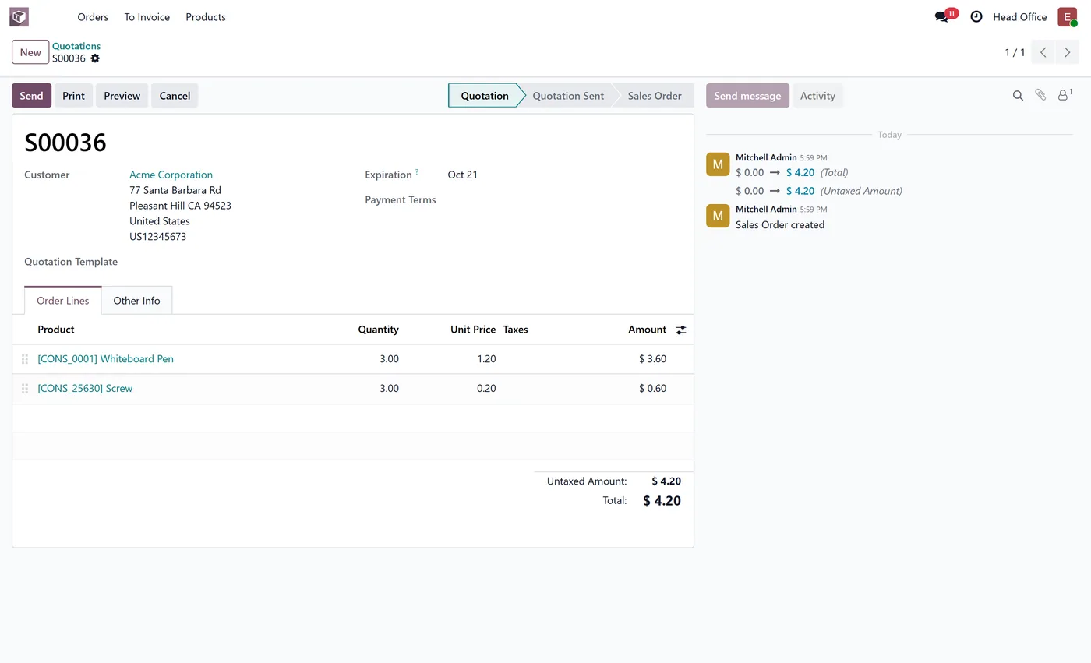Viewport: 1091px width, 663px height.
Task: Switch to the Order Lines tab
Action: pyautogui.click(x=63, y=301)
